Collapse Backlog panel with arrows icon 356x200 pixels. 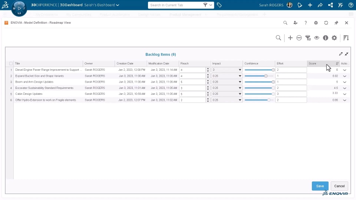(347, 54)
